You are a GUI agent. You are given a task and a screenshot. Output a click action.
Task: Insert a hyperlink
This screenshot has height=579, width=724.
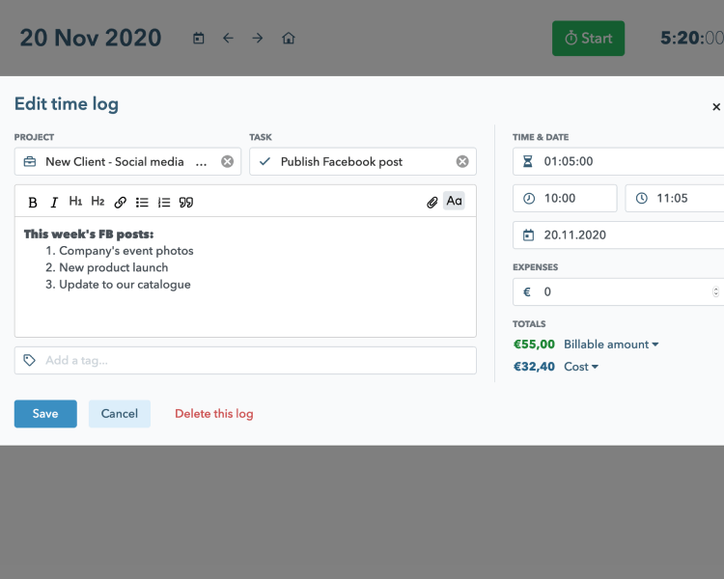pyautogui.click(x=120, y=203)
